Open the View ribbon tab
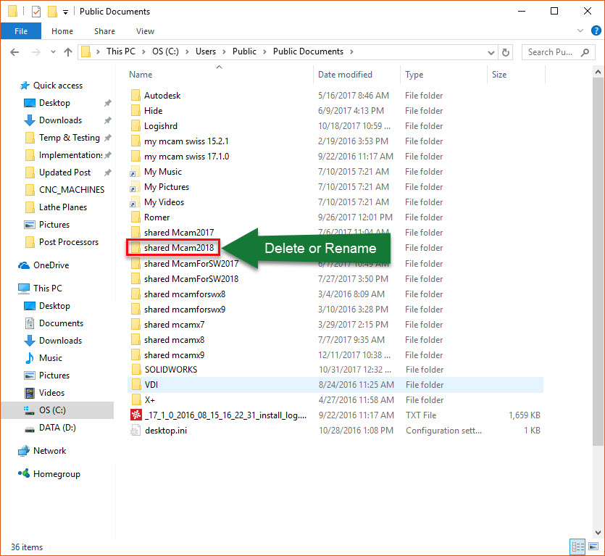605x556 pixels. (x=145, y=31)
